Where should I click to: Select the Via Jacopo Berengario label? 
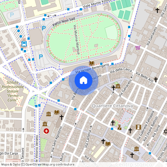92,68
